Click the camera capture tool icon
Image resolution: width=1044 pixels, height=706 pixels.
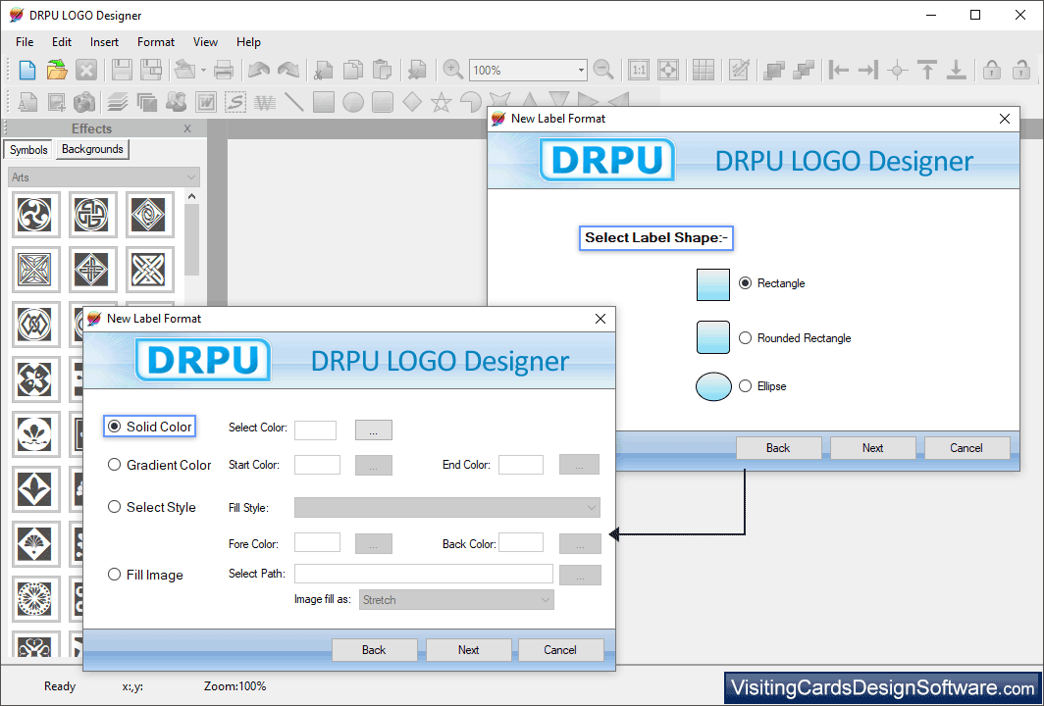tap(84, 102)
